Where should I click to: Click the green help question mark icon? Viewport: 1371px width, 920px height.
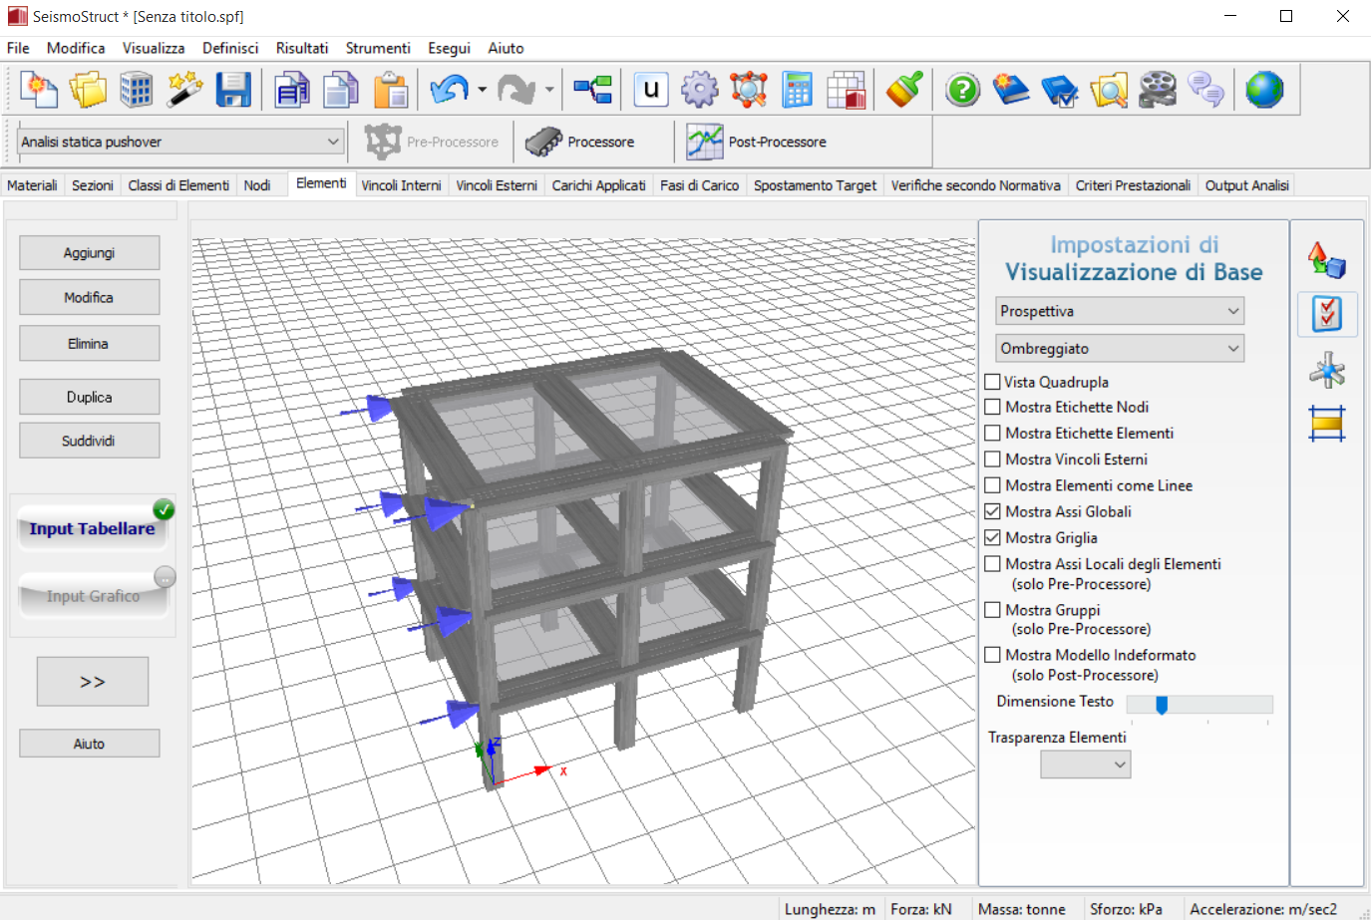[x=962, y=91]
